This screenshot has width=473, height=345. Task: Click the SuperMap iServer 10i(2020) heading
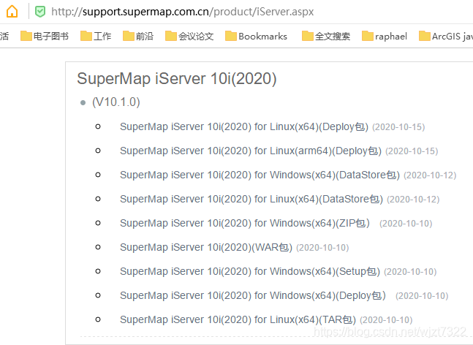(177, 79)
